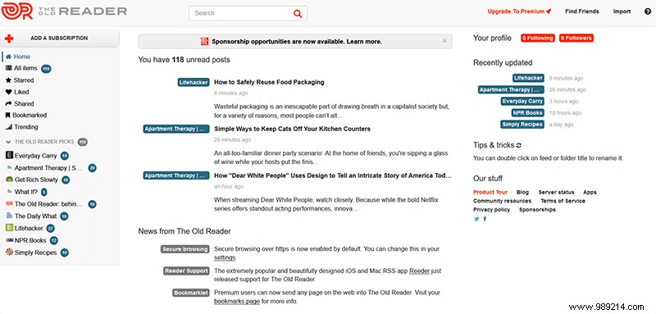The width and height of the screenshot is (656, 314).
Task: Click the red plus subscription icon
Action: coord(9,39)
